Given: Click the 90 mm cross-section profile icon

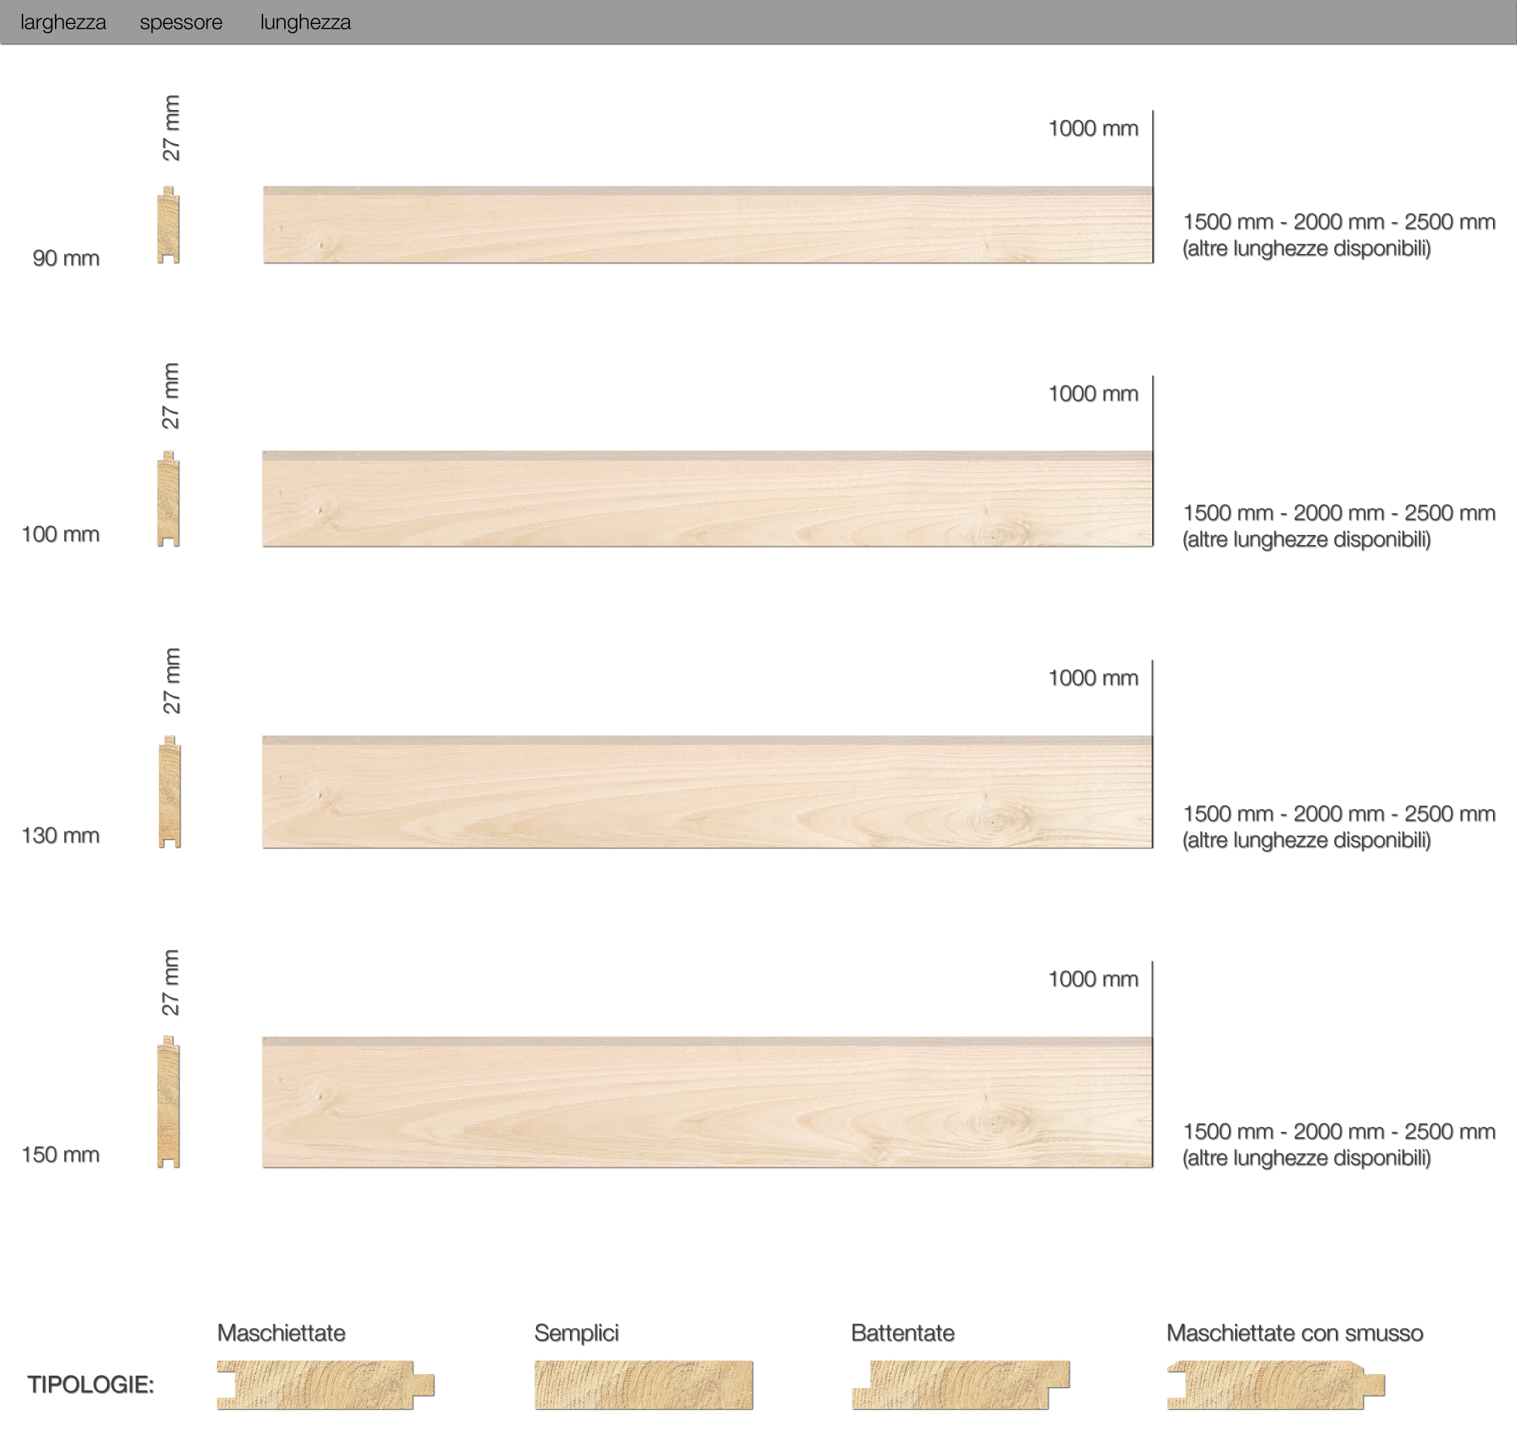Looking at the screenshot, I should tap(169, 224).
